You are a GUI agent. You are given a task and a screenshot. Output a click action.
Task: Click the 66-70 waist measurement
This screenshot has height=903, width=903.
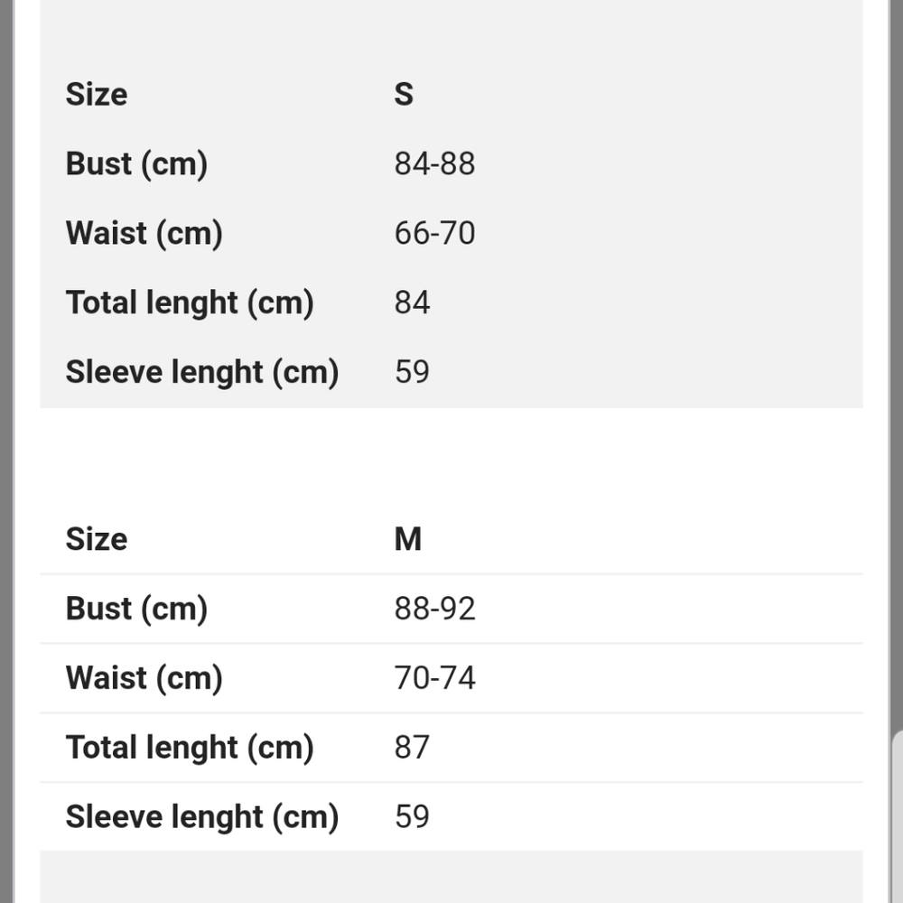(x=435, y=233)
